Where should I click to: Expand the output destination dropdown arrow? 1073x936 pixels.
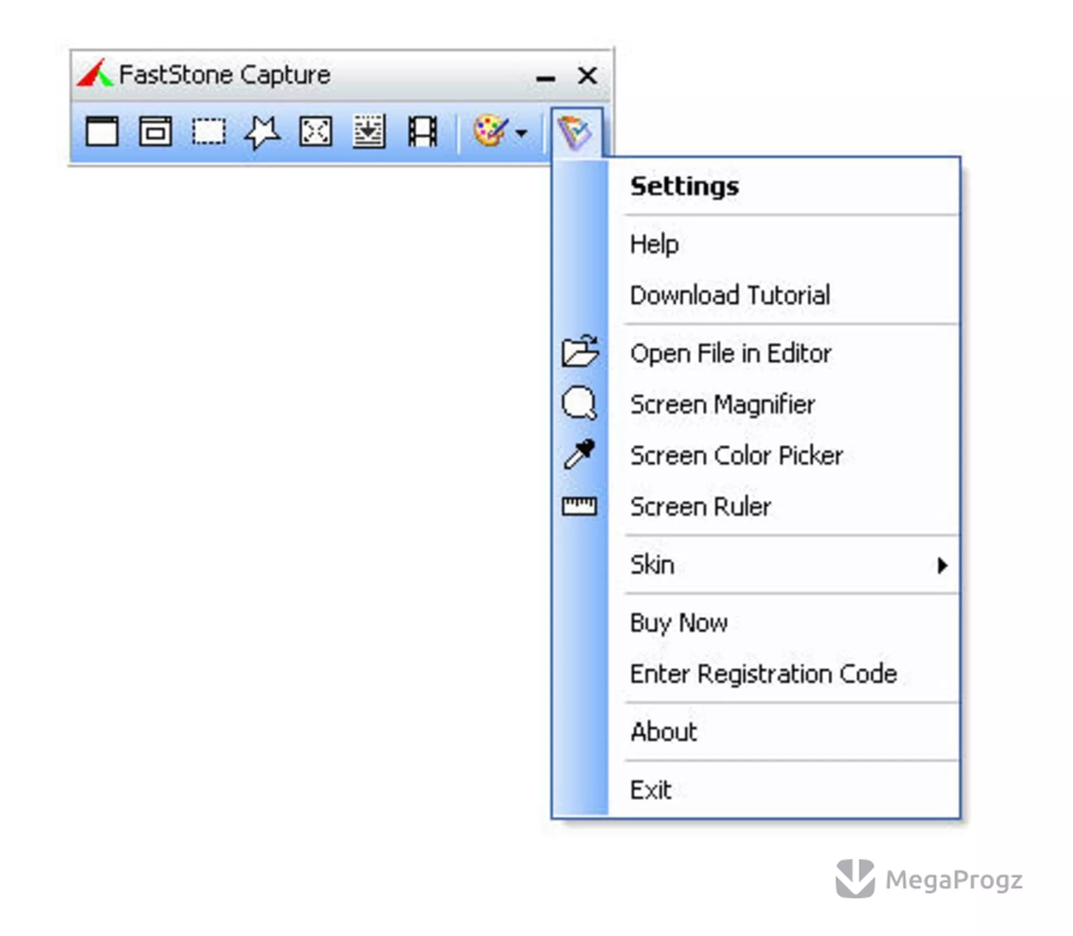tap(521, 133)
